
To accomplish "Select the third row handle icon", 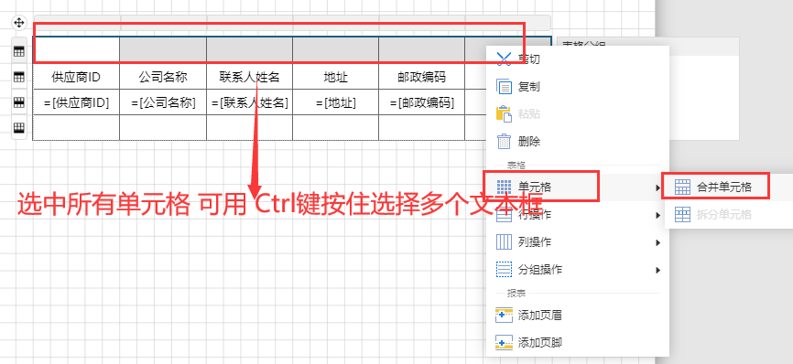I will [x=18, y=102].
